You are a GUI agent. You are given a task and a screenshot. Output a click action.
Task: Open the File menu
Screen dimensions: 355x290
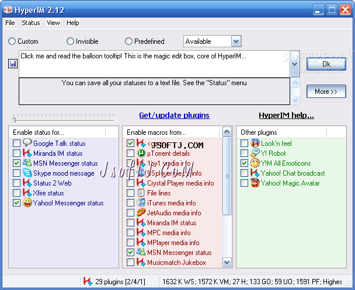click(10, 23)
